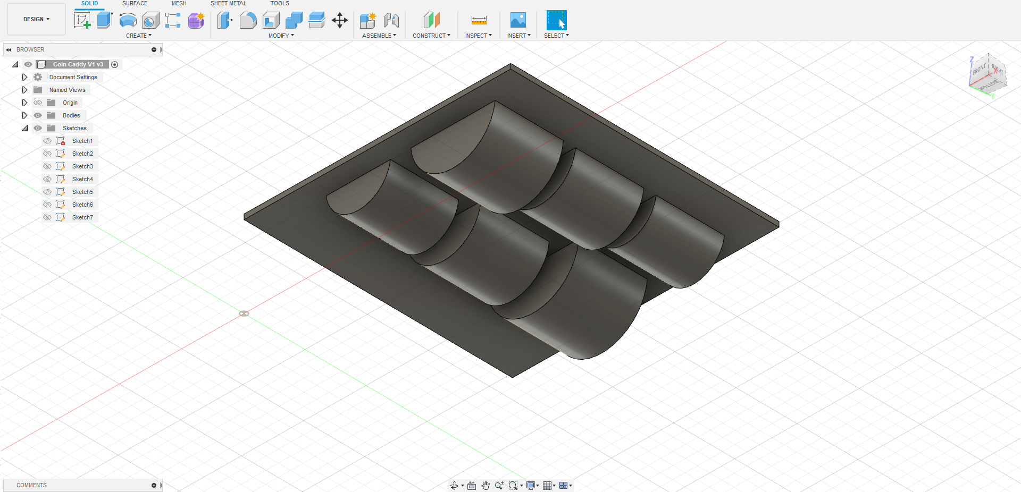
Task: Select the Fillet tool
Action: pos(248,20)
